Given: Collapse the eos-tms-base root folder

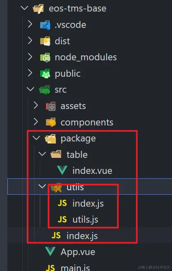Looking at the screenshot, I should click(x=24, y=8).
